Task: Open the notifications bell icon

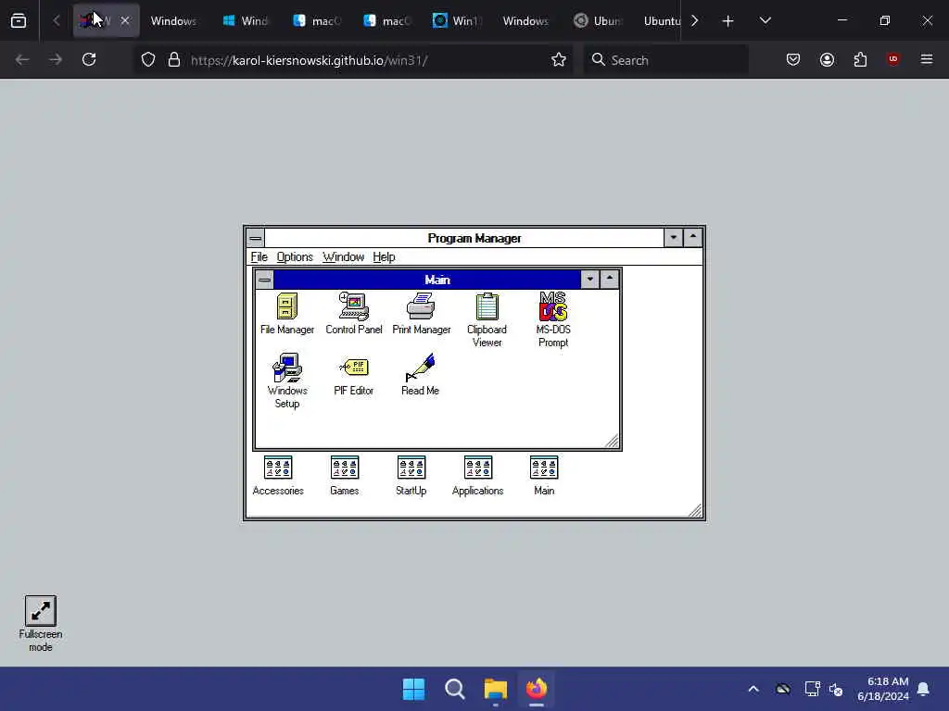Action: click(924, 689)
